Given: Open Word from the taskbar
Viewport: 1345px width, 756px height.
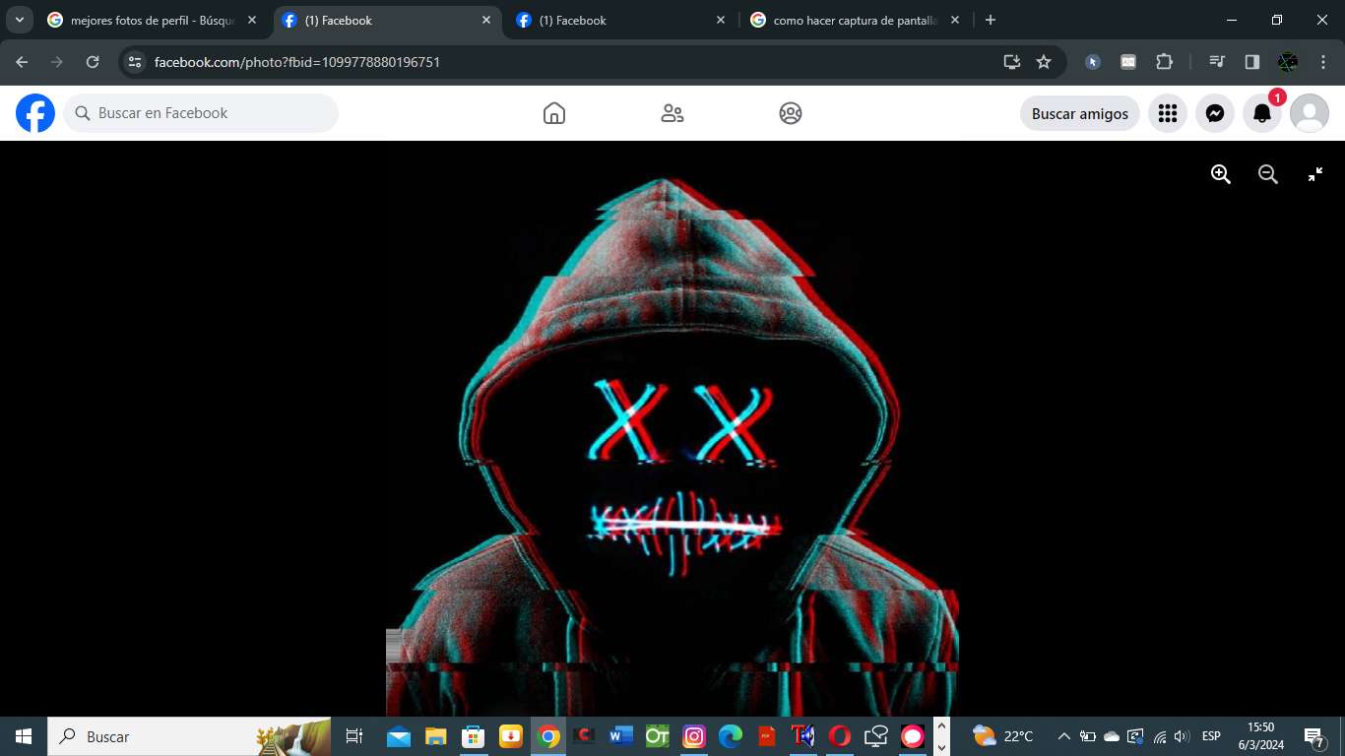Looking at the screenshot, I should point(620,736).
